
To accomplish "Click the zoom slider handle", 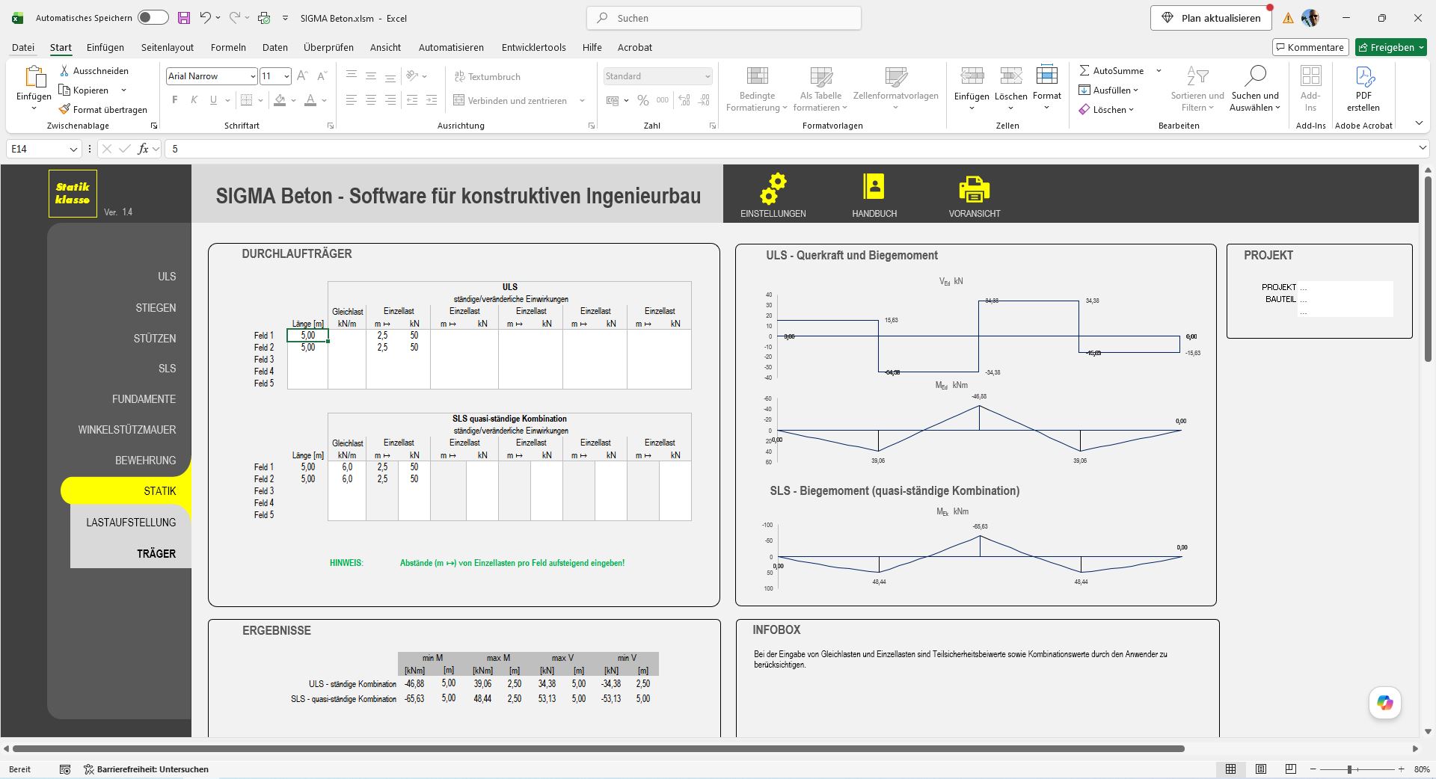I will pyautogui.click(x=1349, y=769).
